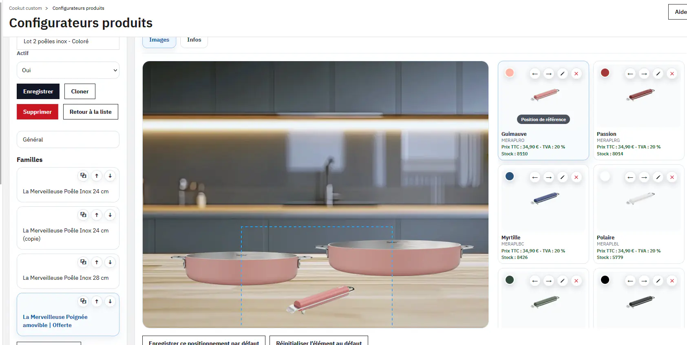Open the Aide button
Image resolution: width=687 pixels, height=345 pixels.
(x=678, y=12)
